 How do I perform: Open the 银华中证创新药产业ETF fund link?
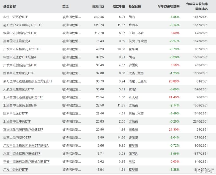click(x=20, y=33)
